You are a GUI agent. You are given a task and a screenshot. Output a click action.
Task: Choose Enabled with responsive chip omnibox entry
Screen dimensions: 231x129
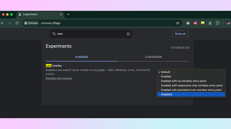coord(192,85)
